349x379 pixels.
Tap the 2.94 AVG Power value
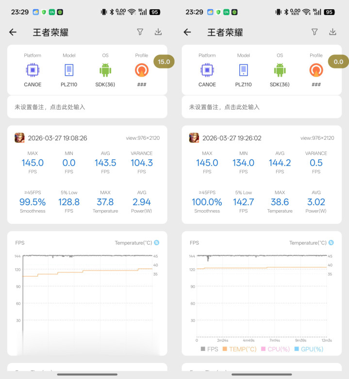tap(142, 202)
